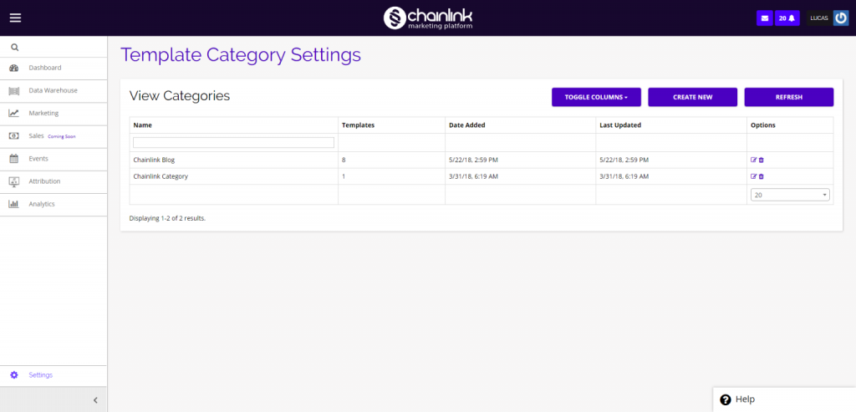Open the Toggle Columns dropdown
This screenshot has height=412, width=856.
pos(596,97)
